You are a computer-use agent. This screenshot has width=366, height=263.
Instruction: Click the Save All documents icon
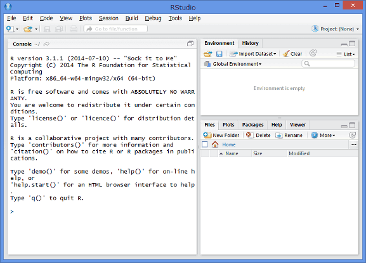tap(59, 29)
